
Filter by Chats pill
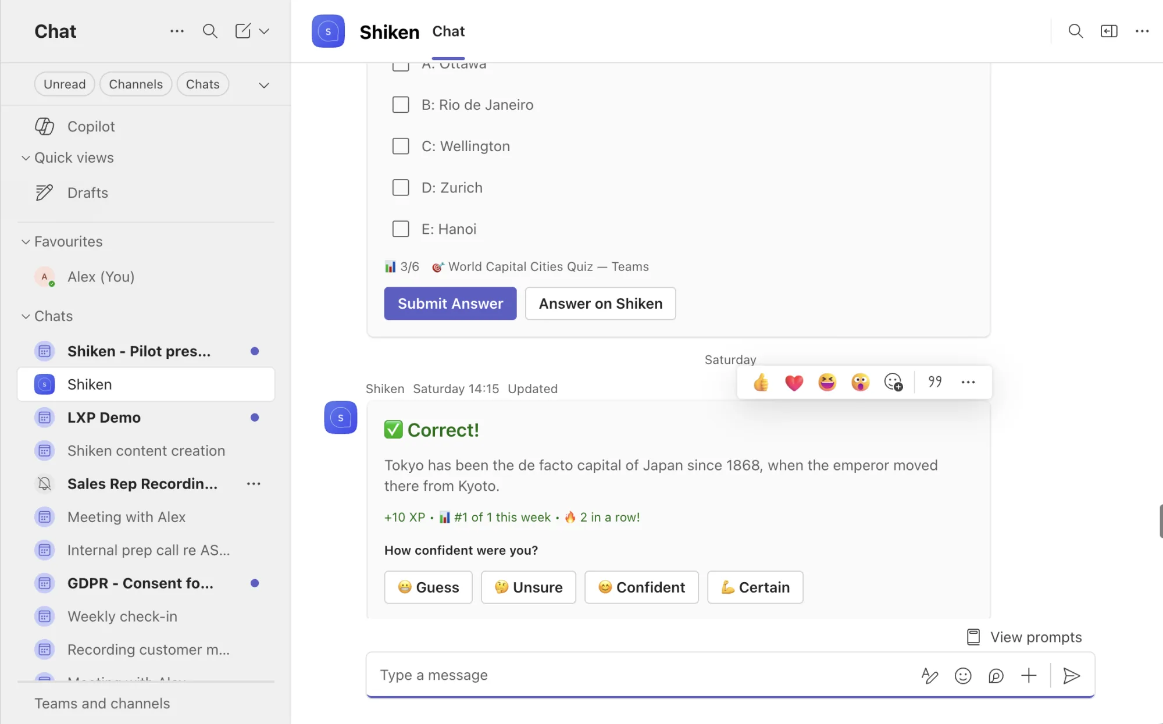pos(202,84)
